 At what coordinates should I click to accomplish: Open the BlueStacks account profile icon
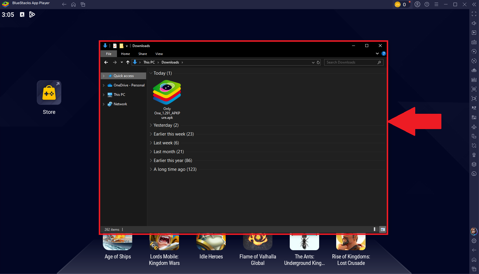click(x=417, y=4)
